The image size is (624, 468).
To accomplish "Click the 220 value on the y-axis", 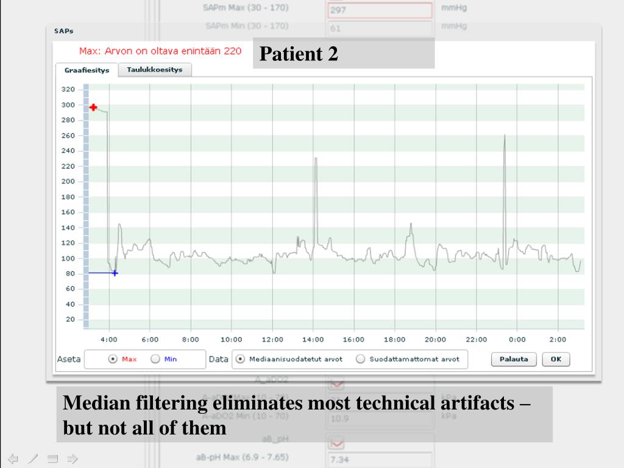I will click(x=68, y=166).
